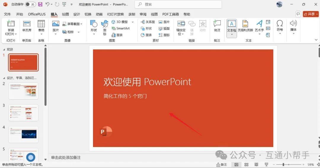Collapse the 设计、平滑、添加注 section

pos(4,78)
